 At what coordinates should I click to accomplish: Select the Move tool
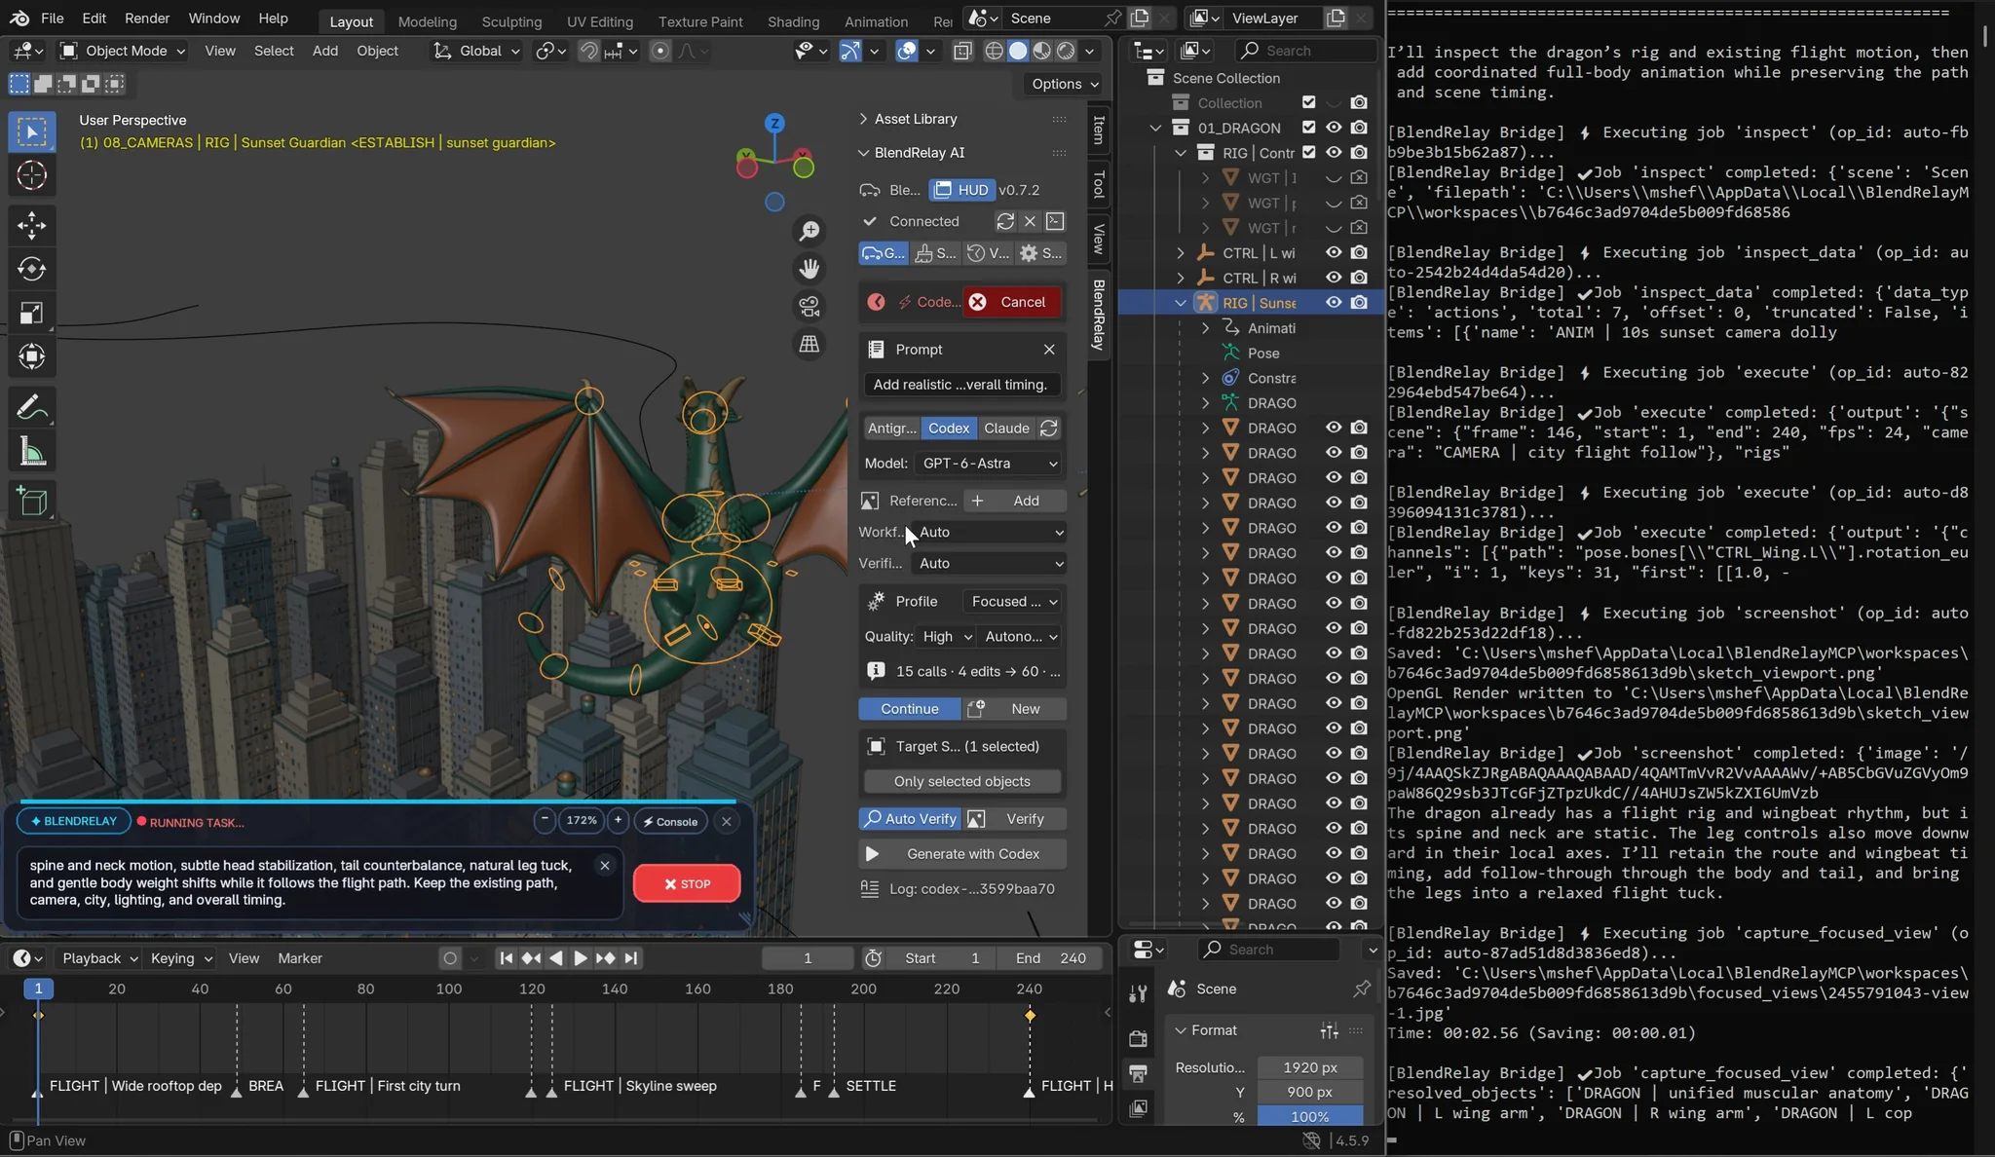click(x=31, y=226)
